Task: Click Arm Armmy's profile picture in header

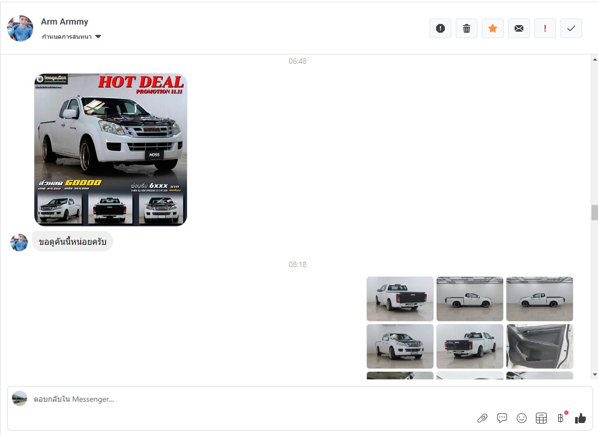Action: pos(20,28)
